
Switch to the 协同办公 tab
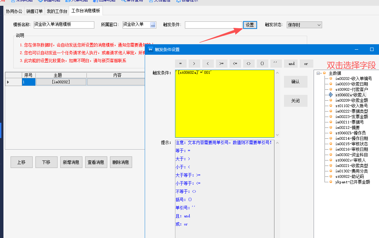click(14, 11)
